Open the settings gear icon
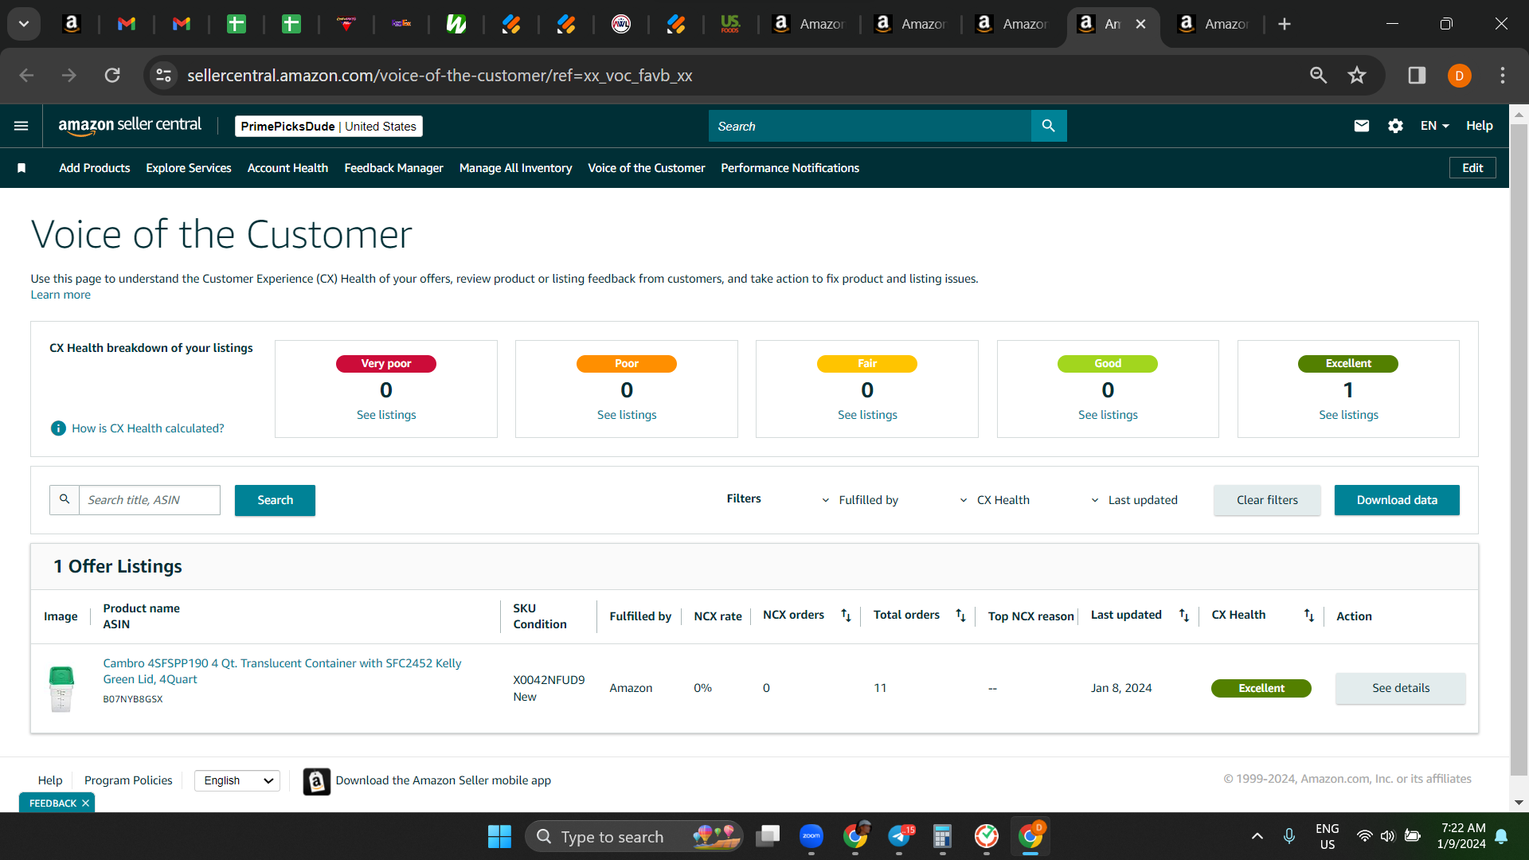This screenshot has width=1529, height=860. [x=1395, y=126]
